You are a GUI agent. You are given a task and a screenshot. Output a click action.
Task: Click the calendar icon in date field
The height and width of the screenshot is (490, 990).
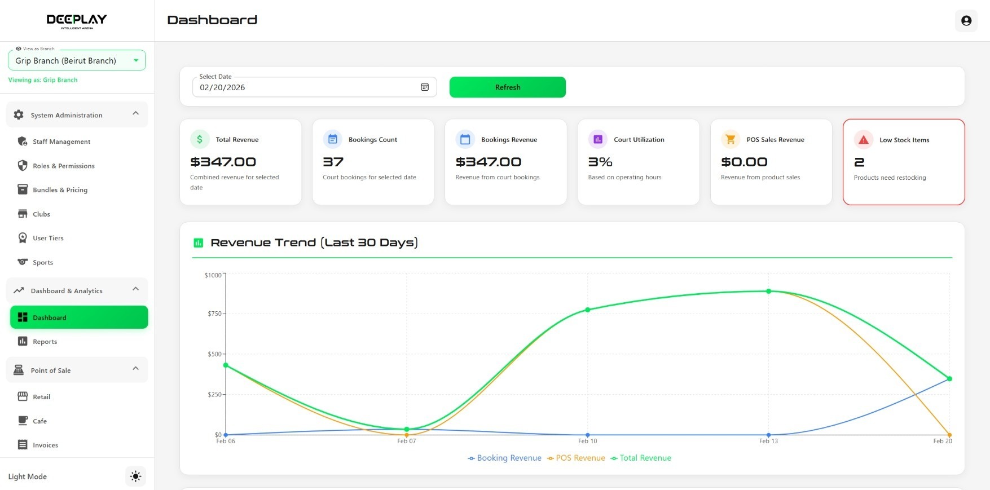425,87
